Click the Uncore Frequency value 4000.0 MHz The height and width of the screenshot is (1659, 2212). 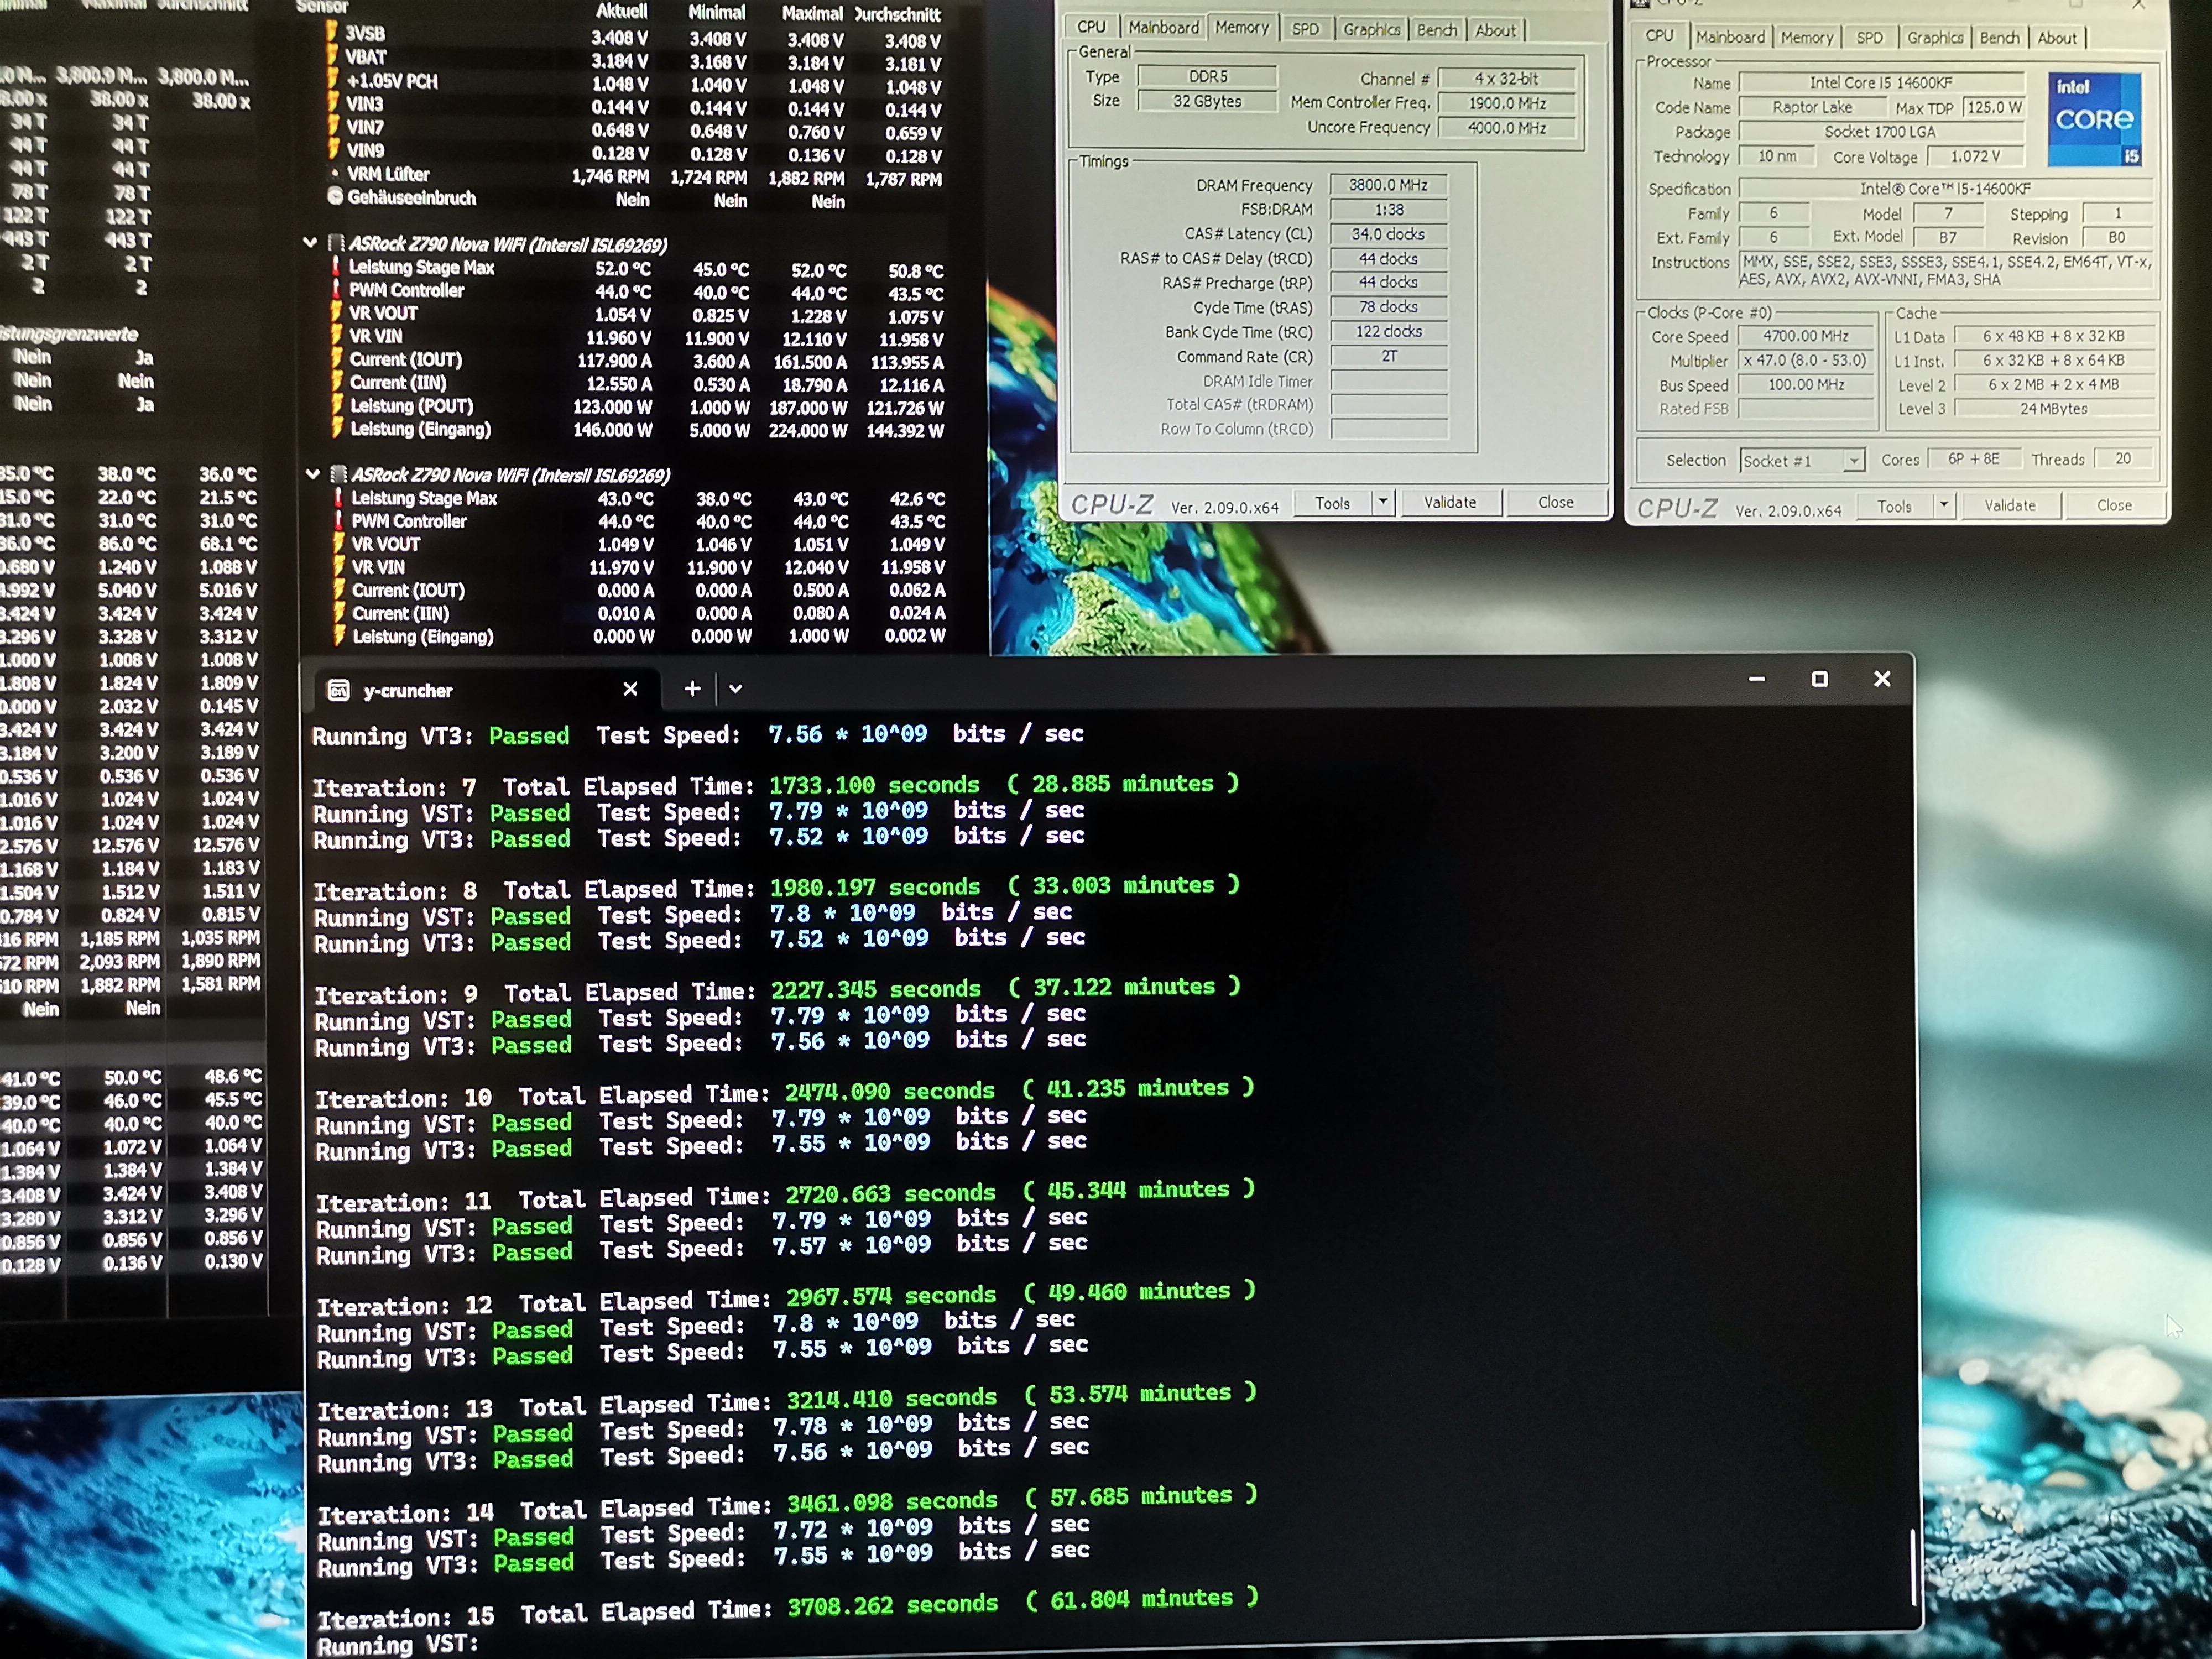tap(1507, 128)
